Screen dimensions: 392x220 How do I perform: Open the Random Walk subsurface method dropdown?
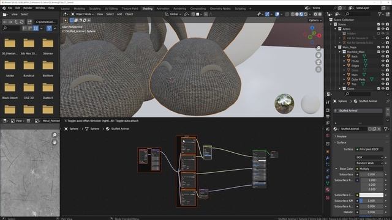pyautogui.click(x=369, y=163)
